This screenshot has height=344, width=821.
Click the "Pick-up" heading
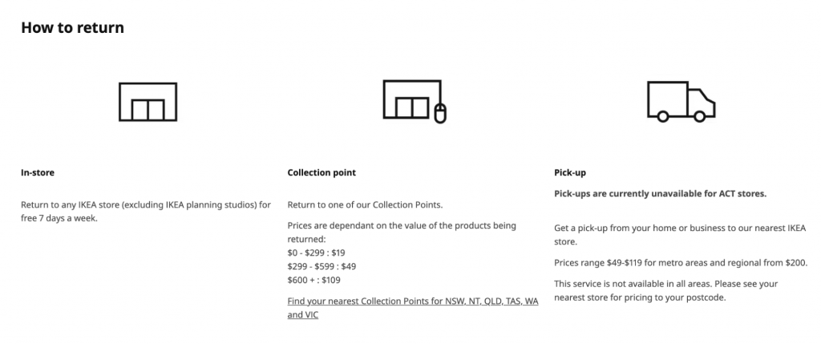pyautogui.click(x=570, y=172)
